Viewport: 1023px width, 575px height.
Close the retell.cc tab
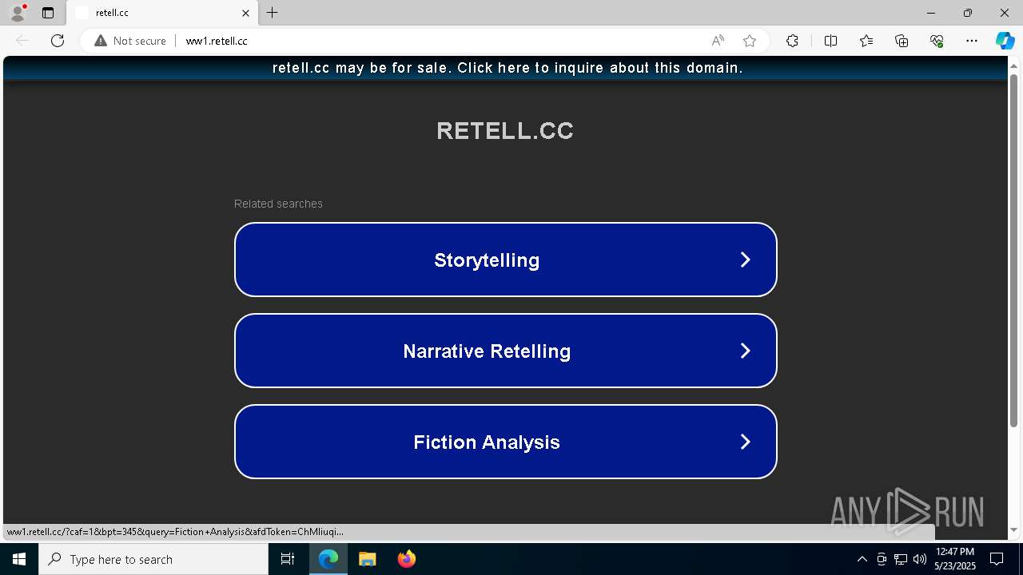click(245, 13)
